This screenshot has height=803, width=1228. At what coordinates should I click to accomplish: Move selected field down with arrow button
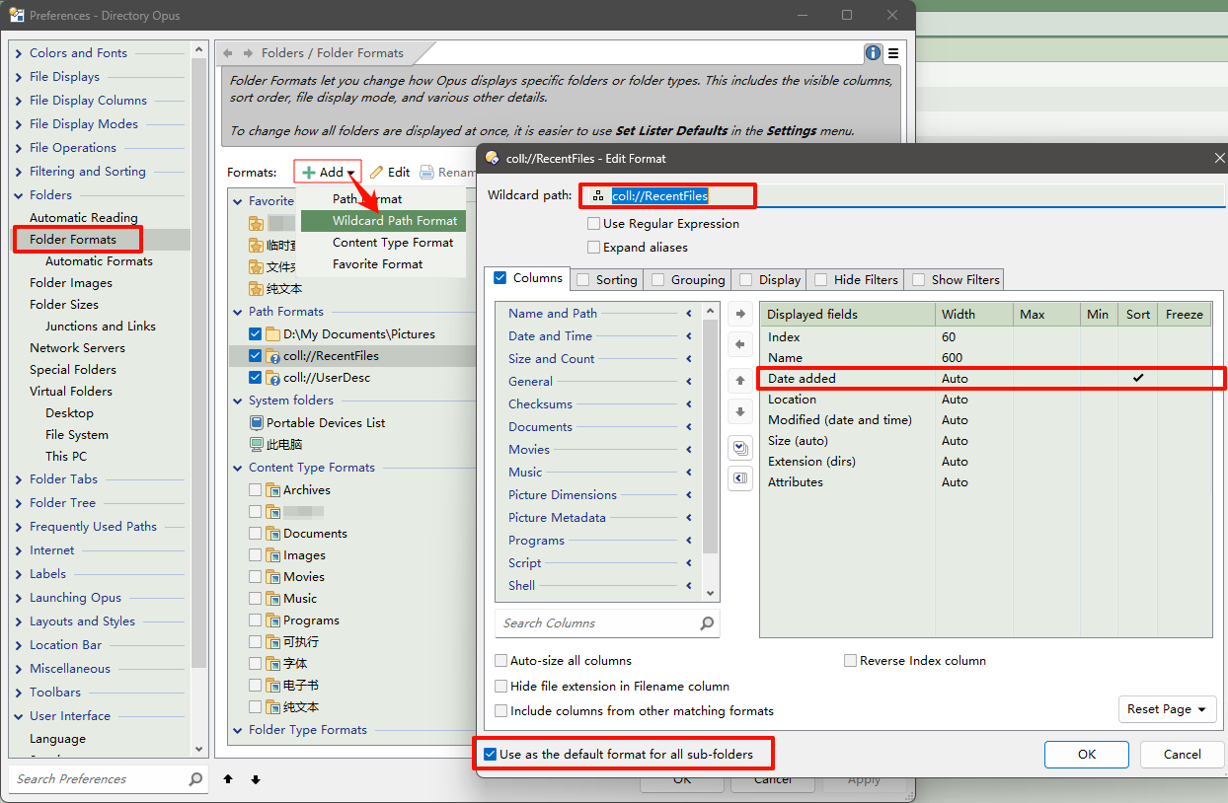point(739,411)
